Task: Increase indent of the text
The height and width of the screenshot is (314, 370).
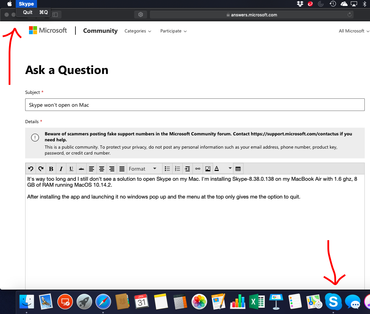Action: point(187,169)
